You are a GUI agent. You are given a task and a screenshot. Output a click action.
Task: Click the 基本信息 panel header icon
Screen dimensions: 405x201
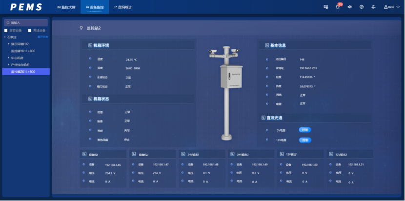click(266, 45)
